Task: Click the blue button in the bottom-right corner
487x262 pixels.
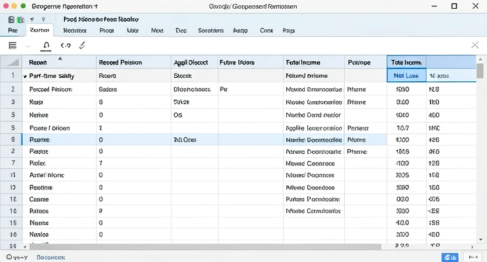Action: pyautogui.click(x=450, y=257)
